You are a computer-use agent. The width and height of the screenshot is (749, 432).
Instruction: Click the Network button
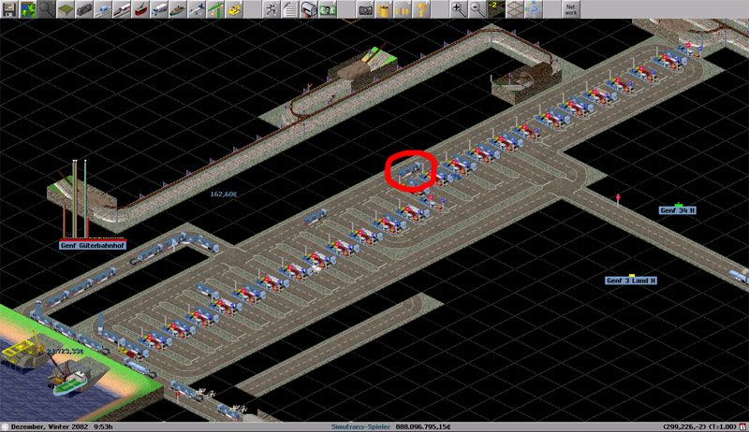(x=571, y=10)
